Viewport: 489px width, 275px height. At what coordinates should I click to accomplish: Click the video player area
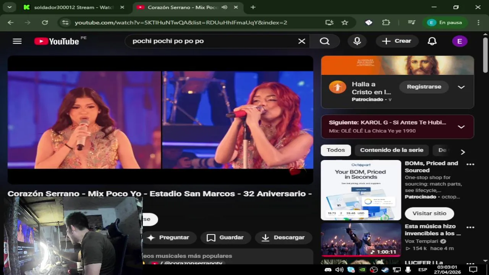click(x=160, y=120)
